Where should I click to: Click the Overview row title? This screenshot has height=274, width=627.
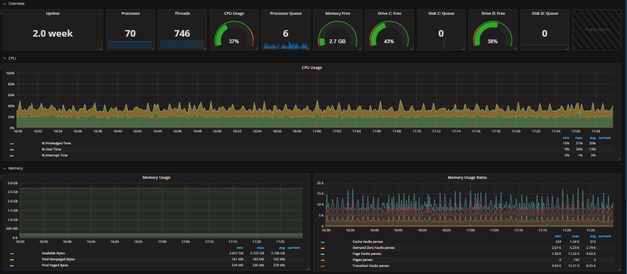pyautogui.click(x=16, y=4)
